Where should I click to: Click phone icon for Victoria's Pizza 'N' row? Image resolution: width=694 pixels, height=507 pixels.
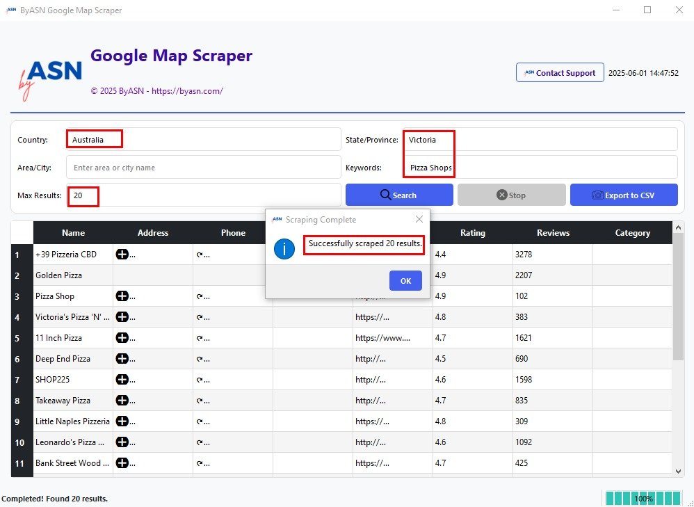200,317
